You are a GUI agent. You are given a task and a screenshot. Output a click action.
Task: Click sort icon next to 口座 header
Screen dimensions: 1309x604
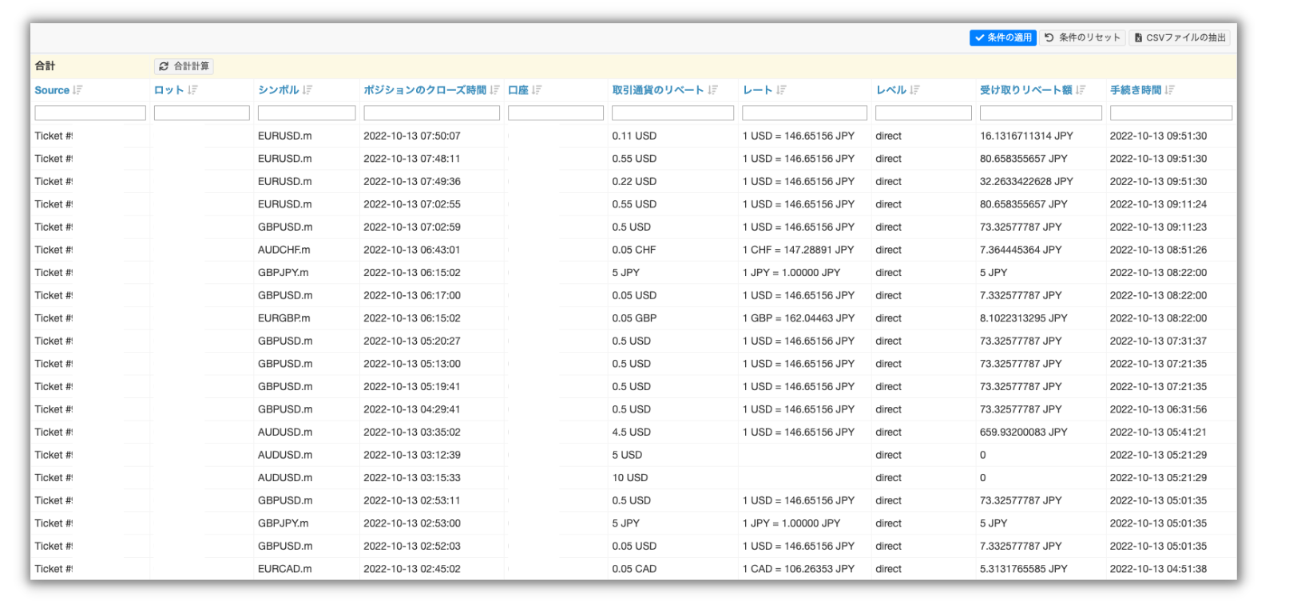(x=537, y=90)
